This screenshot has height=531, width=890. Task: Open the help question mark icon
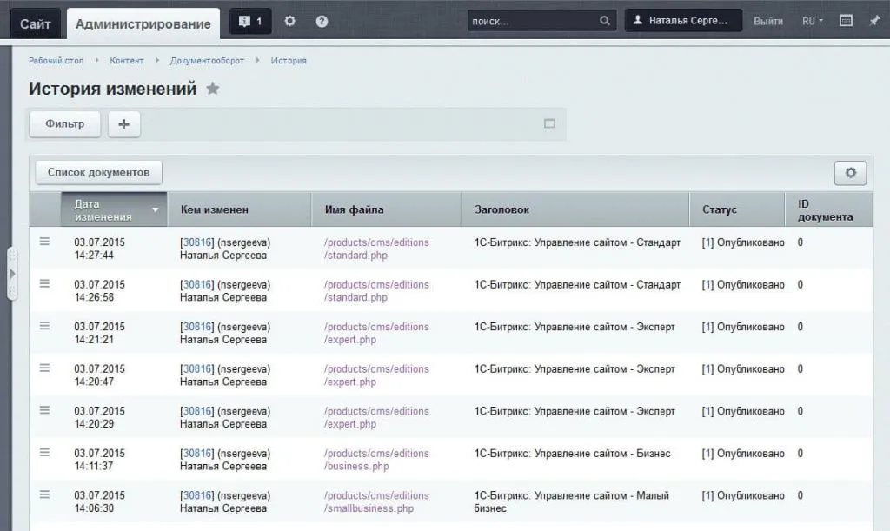click(x=322, y=21)
